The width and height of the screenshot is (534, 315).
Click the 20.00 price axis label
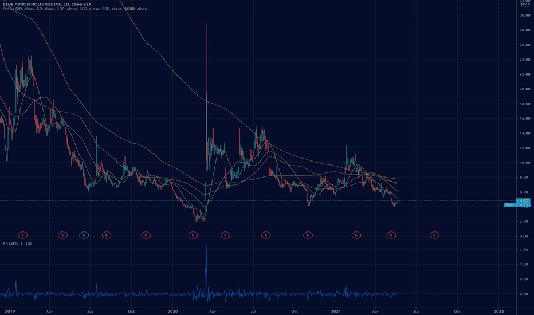(525, 89)
